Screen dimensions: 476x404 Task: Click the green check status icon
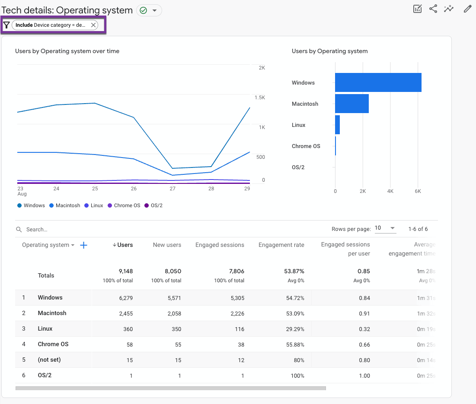click(x=143, y=11)
